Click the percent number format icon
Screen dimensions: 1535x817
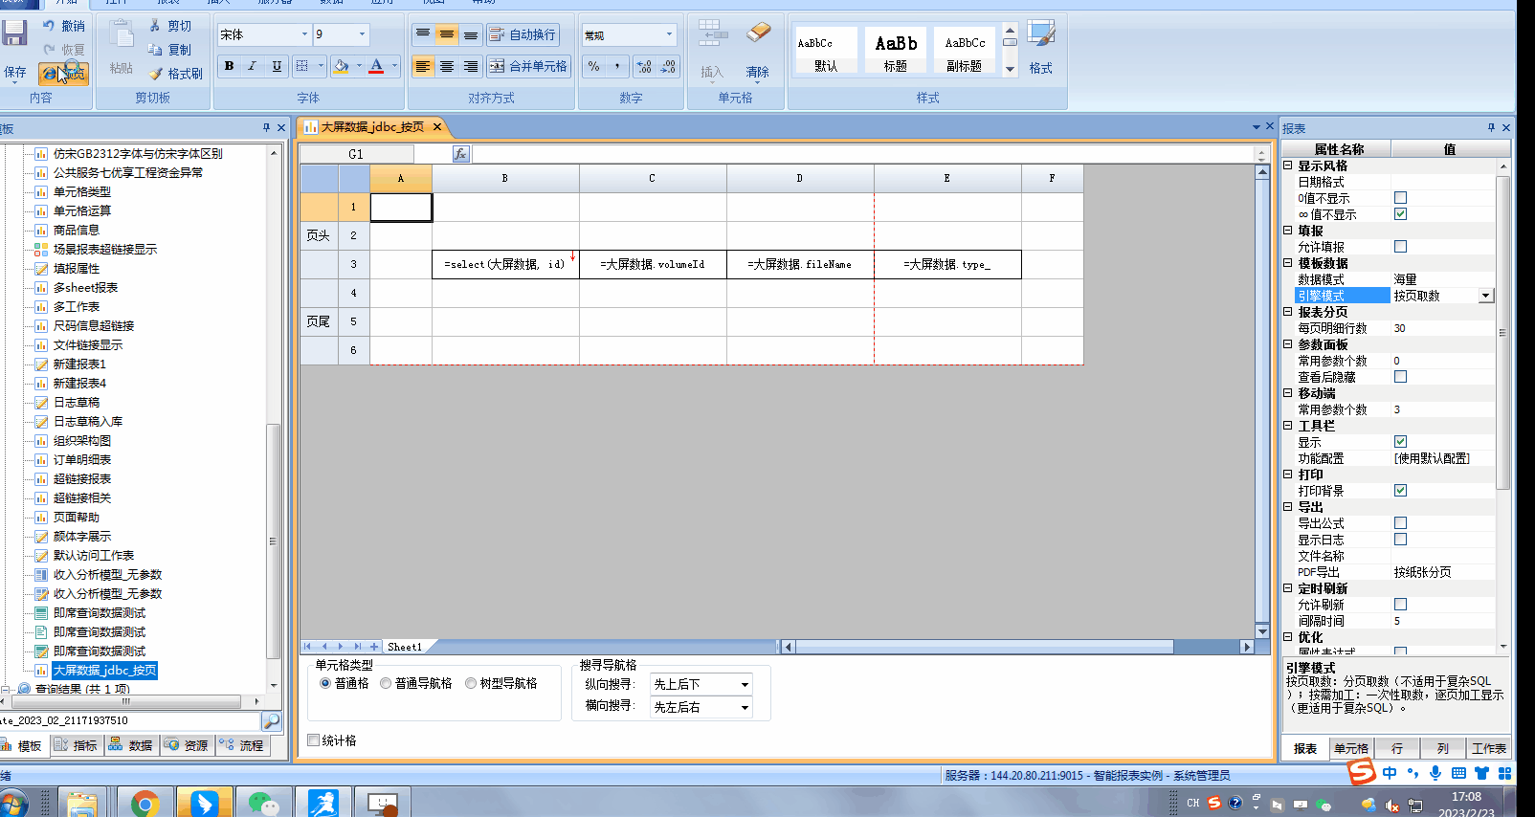click(594, 66)
